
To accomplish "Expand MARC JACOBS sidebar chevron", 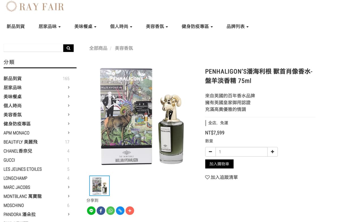I will (x=68, y=187).
